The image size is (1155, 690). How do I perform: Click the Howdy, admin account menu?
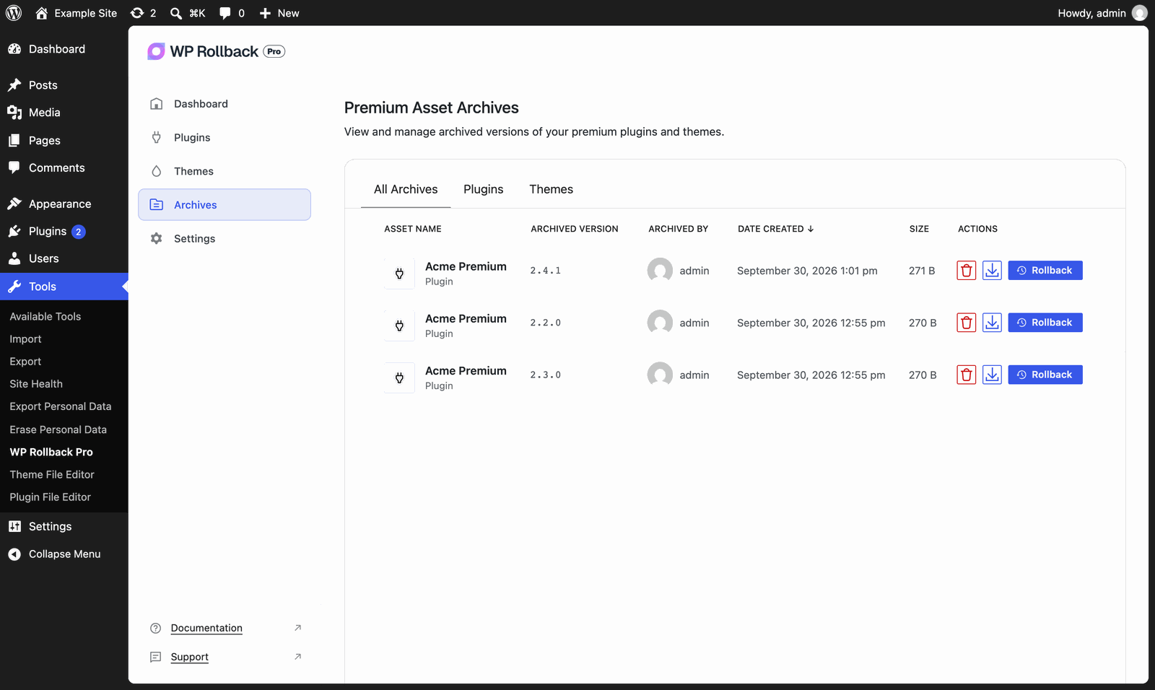[1102, 13]
